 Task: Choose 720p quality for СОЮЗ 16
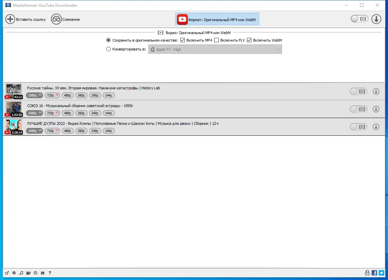(52, 113)
